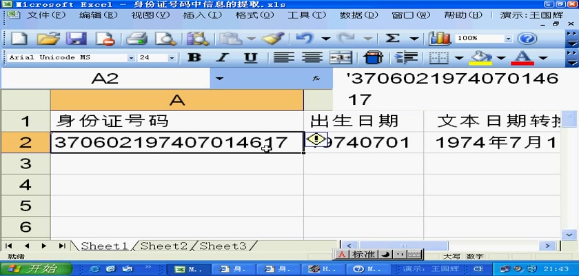Click the Open folder icon
This screenshot has height=276, width=579.
pos(48,39)
